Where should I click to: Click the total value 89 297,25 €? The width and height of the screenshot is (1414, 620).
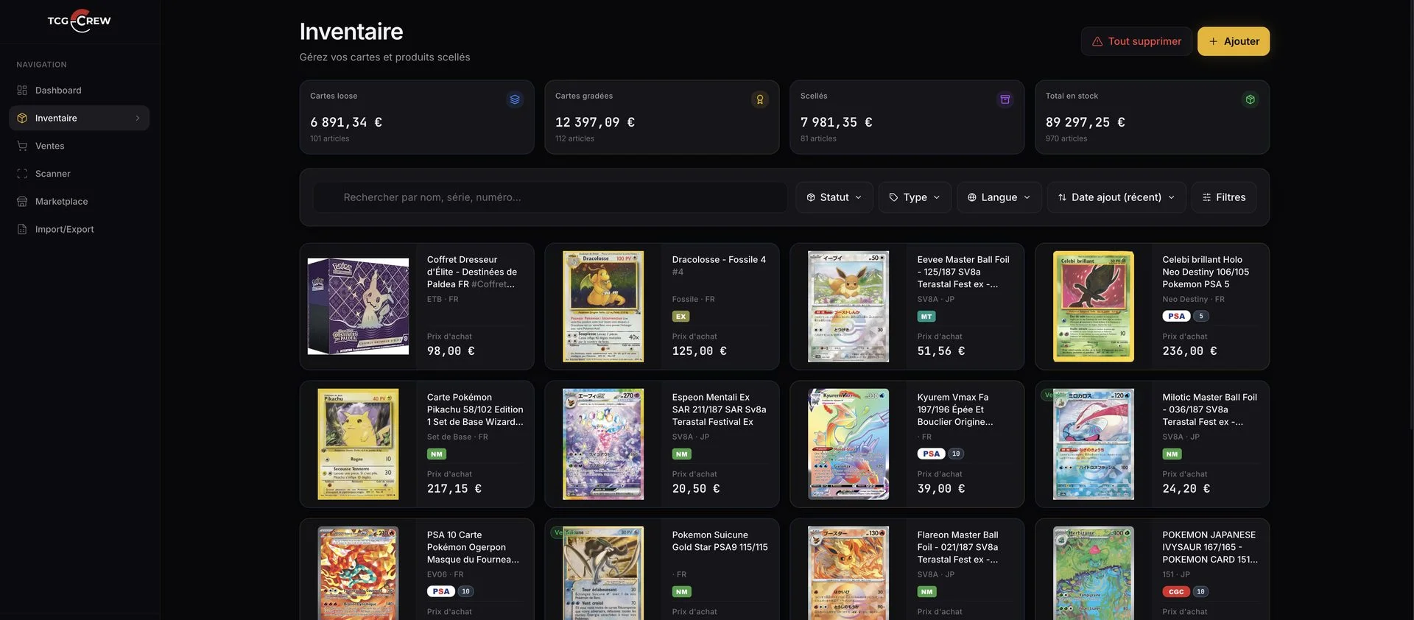pyautogui.click(x=1086, y=122)
